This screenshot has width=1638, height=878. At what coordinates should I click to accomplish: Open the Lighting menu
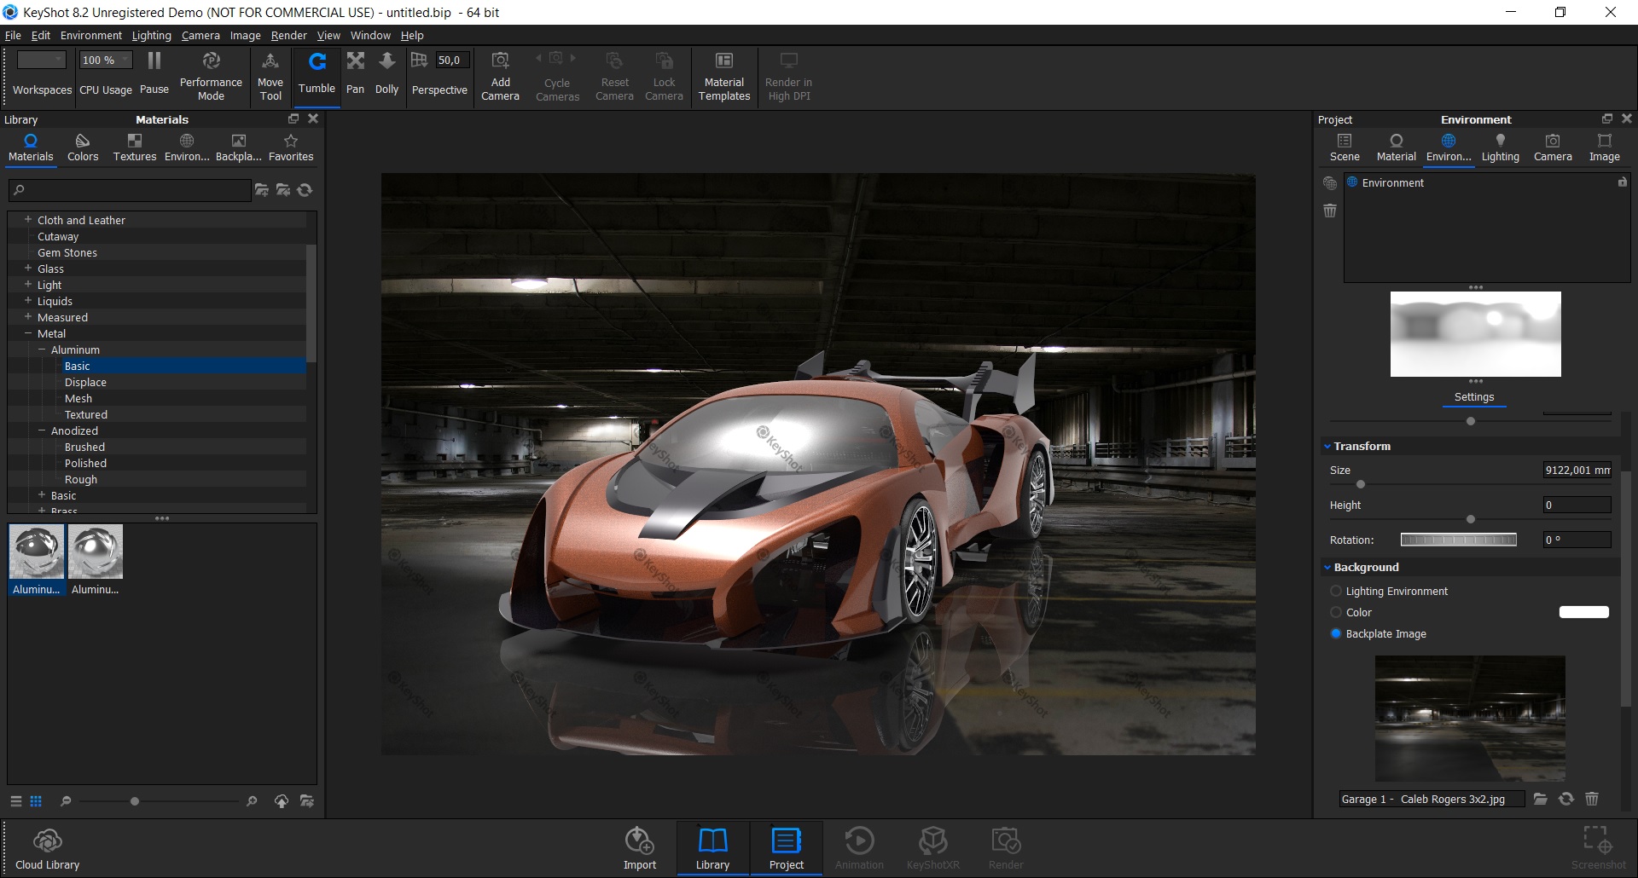click(x=151, y=35)
